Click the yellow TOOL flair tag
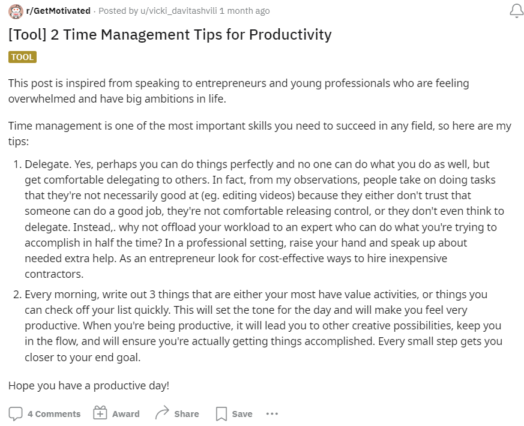The height and width of the screenshot is (426, 524). pyautogui.click(x=22, y=57)
